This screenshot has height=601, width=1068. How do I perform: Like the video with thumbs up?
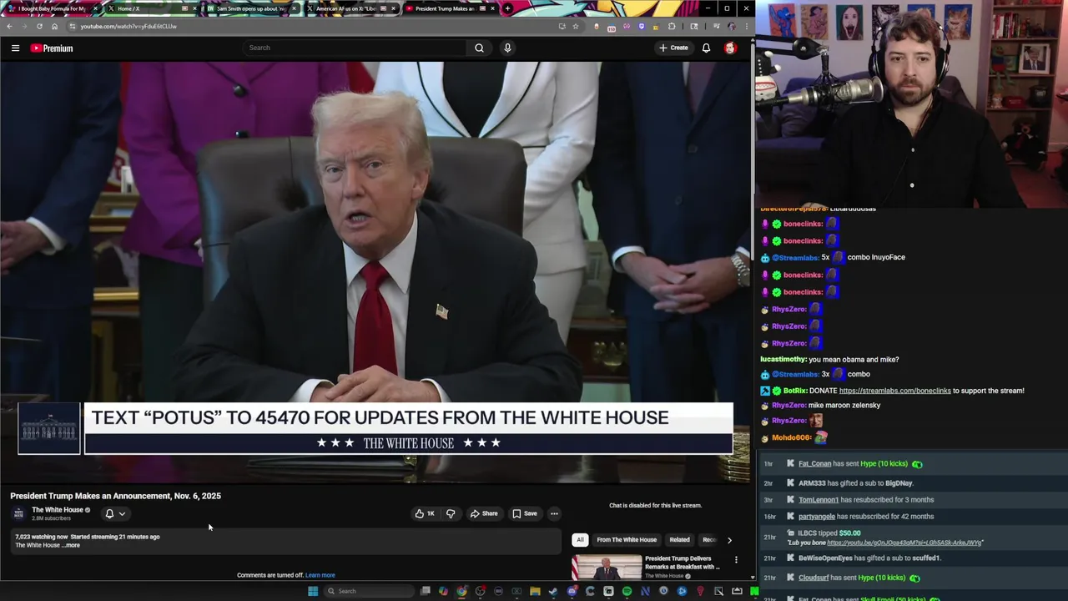click(x=425, y=513)
